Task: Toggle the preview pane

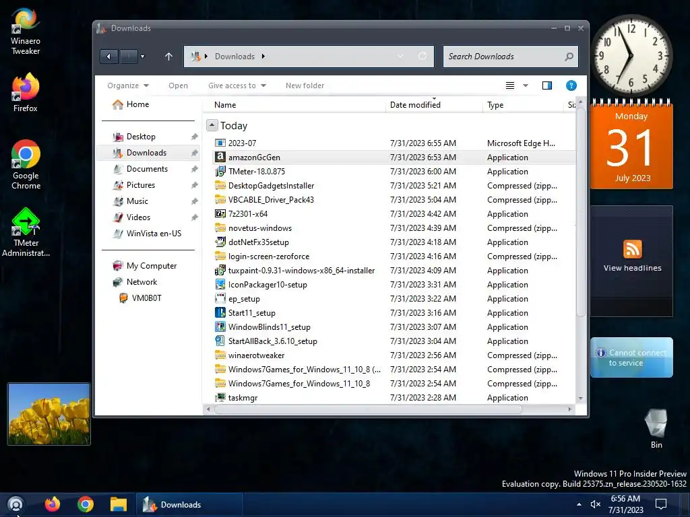Action: (x=547, y=85)
